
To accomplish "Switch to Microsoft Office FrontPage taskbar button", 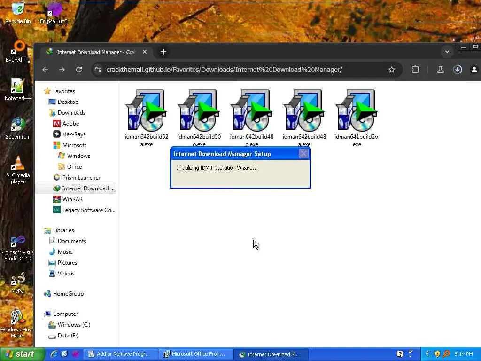I will [x=195, y=354].
